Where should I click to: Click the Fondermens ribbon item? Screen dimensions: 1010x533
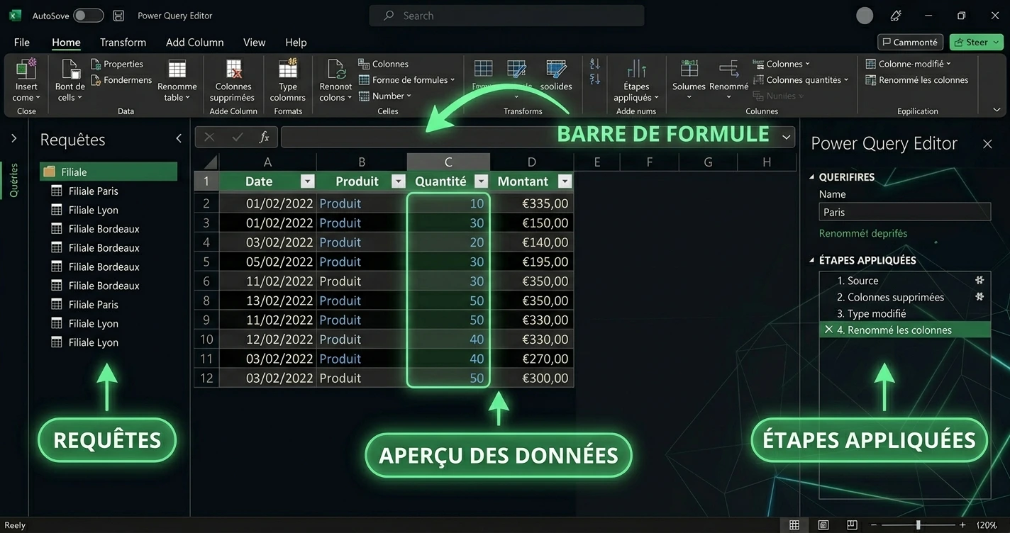[x=121, y=80]
